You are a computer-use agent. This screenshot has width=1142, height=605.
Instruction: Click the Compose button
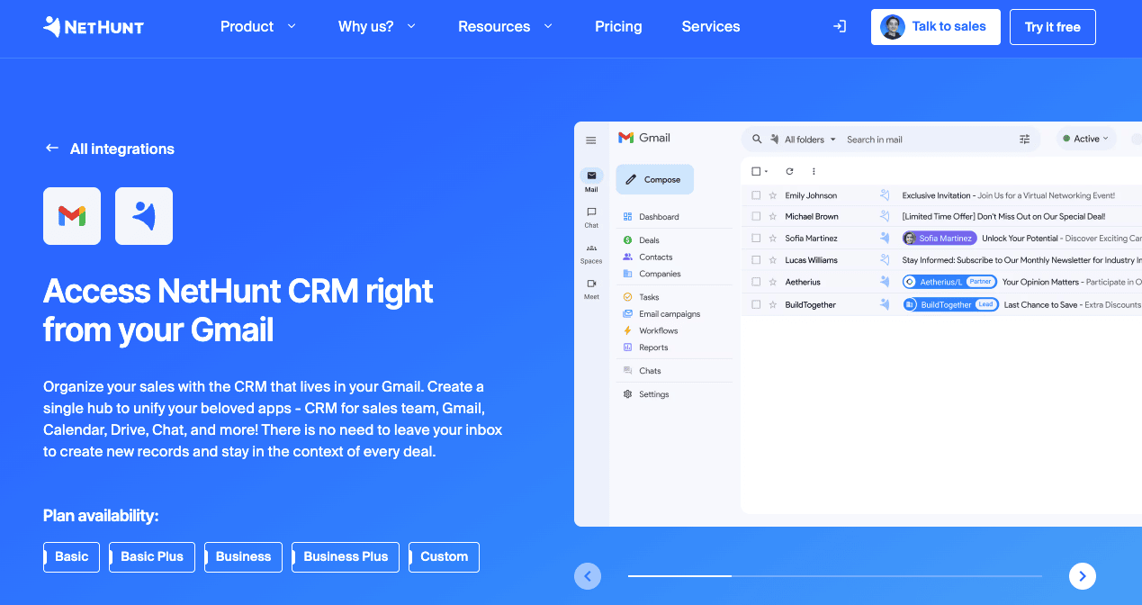654,179
